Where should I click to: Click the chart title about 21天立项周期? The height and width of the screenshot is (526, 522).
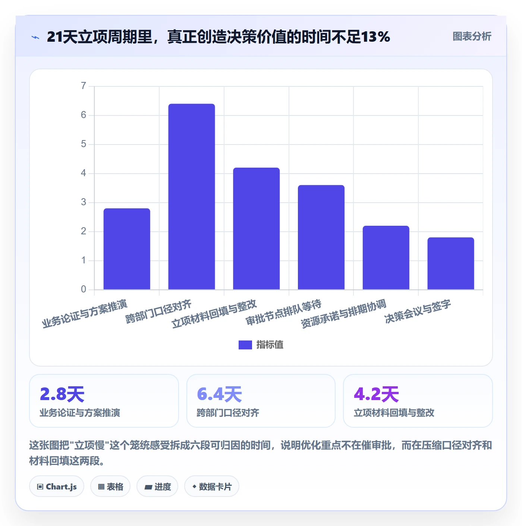218,37
